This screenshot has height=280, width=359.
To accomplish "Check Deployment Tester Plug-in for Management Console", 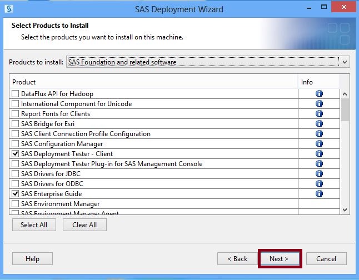I will tap(16, 164).
